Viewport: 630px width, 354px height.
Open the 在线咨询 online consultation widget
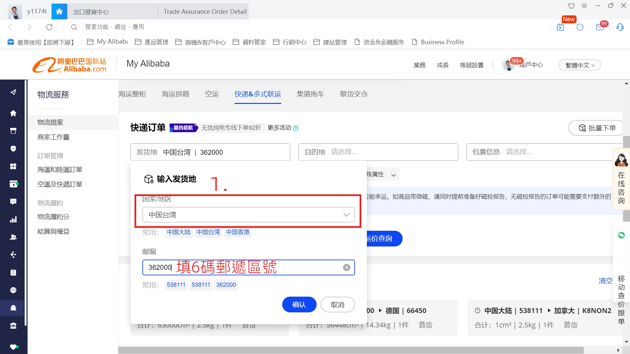621,179
